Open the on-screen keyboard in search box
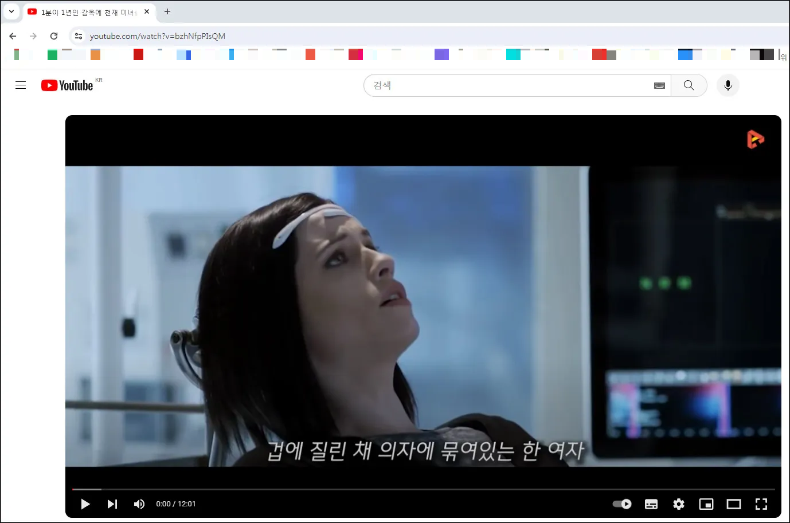The image size is (790, 523). (659, 85)
